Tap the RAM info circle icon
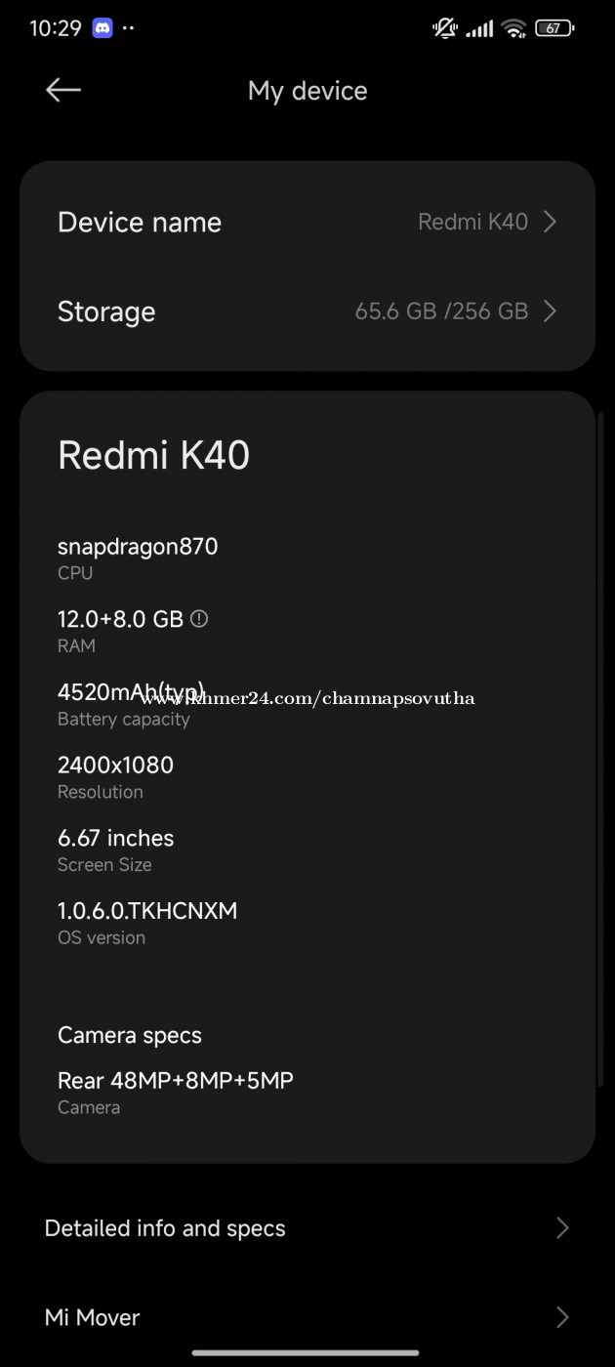Image resolution: width=615 pixels, height=1367 pixels. 199,618
